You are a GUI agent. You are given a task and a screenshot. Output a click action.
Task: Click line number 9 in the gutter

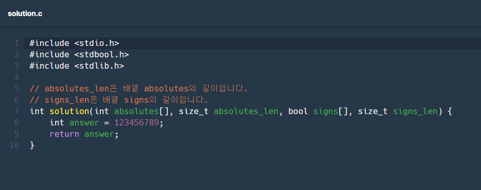17,134
